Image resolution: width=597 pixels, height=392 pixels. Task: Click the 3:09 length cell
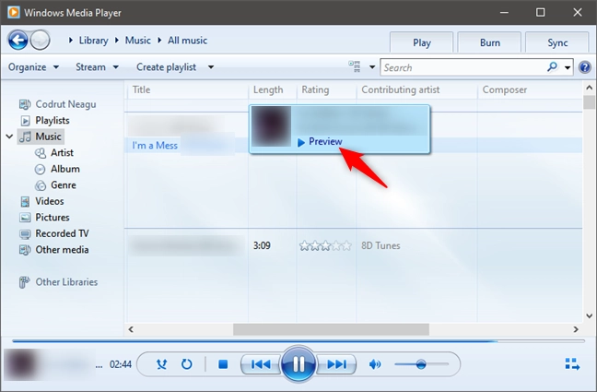(x=262, y=245)
